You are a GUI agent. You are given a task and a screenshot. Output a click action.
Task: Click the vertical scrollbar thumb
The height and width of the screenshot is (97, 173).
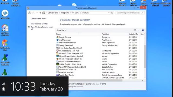145,56
